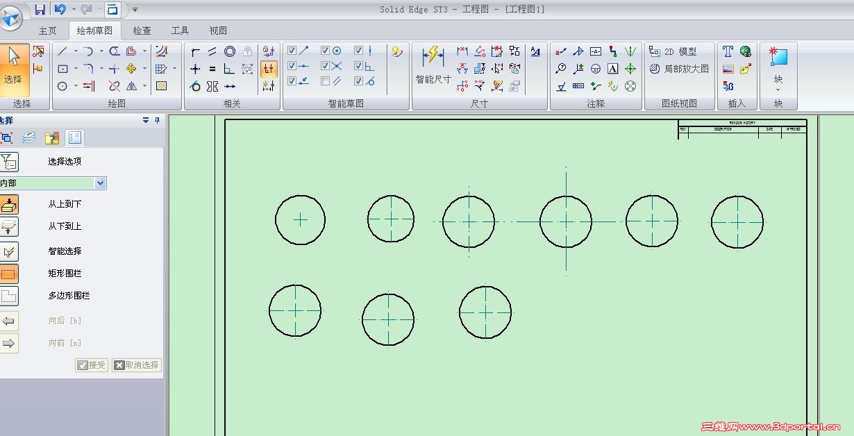Click the Bolt Hole Circle icon
The width and height of the screenshot is (854, 436).
[x=630, y=86]
